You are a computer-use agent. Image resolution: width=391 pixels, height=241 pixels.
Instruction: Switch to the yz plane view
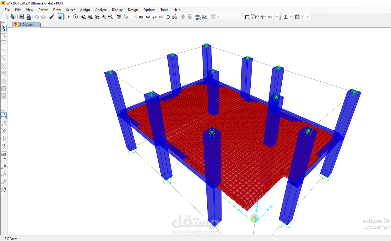tap(155, 17)
